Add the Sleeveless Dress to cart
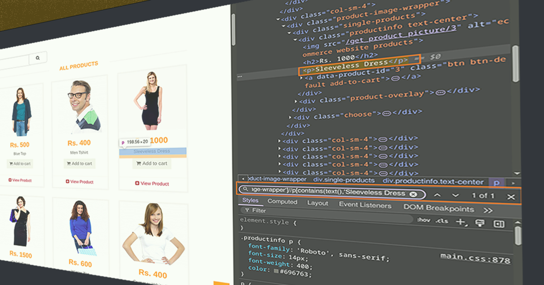This screenshot has height=285, width=544. [152, 163]
